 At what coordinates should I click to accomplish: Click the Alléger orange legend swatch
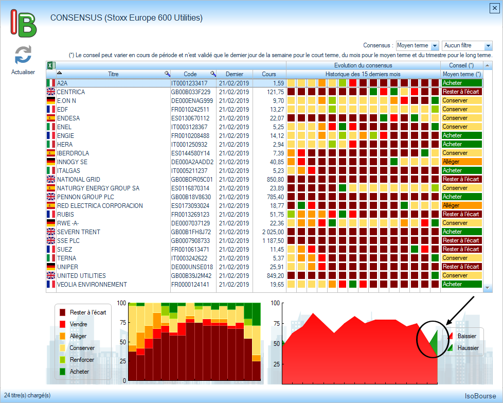(x=63, y=336)
